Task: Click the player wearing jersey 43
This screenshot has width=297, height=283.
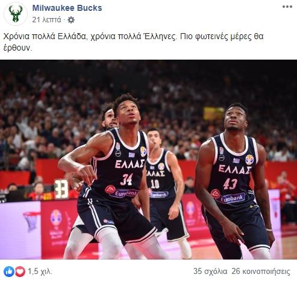Action: [x=234, y=181]
